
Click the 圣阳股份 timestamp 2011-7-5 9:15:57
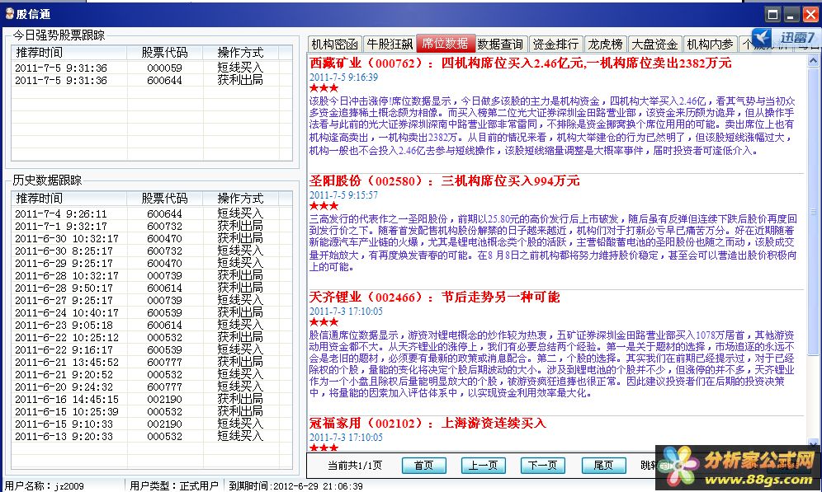[x=343, y=195]
